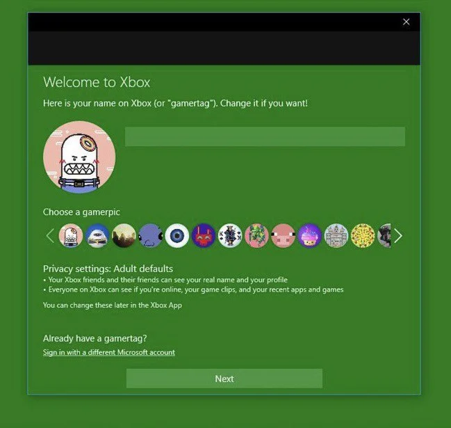Click the large current gamerpic preview
This screenshot has height=428, width=451.
[79, 157]
